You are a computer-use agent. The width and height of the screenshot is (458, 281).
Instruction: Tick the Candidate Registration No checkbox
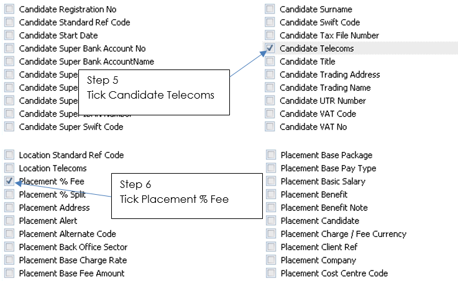coord(9,9)
